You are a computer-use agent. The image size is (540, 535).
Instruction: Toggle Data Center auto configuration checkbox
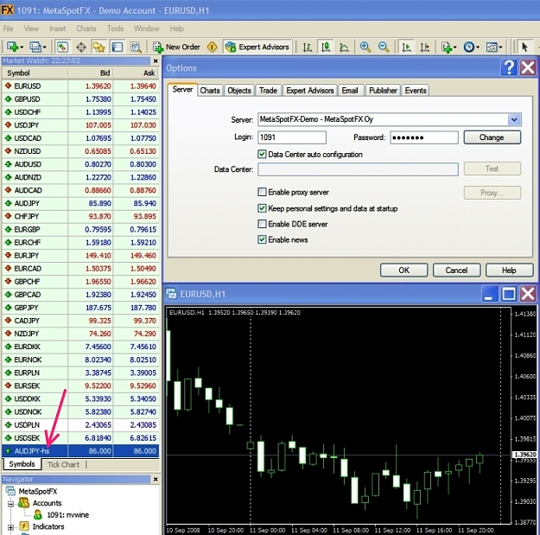click(262, 154)
